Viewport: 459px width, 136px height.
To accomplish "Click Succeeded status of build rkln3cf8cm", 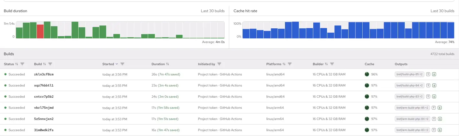I will point(14,74).
